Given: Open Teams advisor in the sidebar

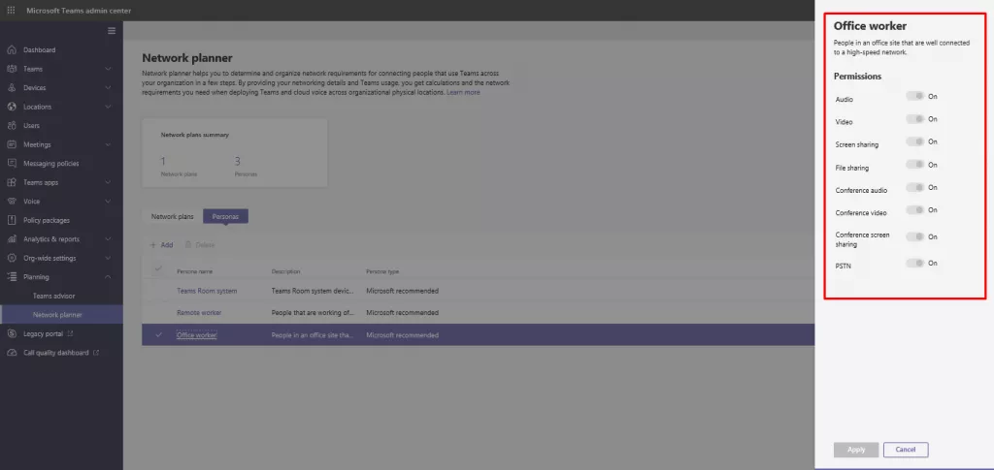Looking at the screenshot, I should (x=54, y=296).
